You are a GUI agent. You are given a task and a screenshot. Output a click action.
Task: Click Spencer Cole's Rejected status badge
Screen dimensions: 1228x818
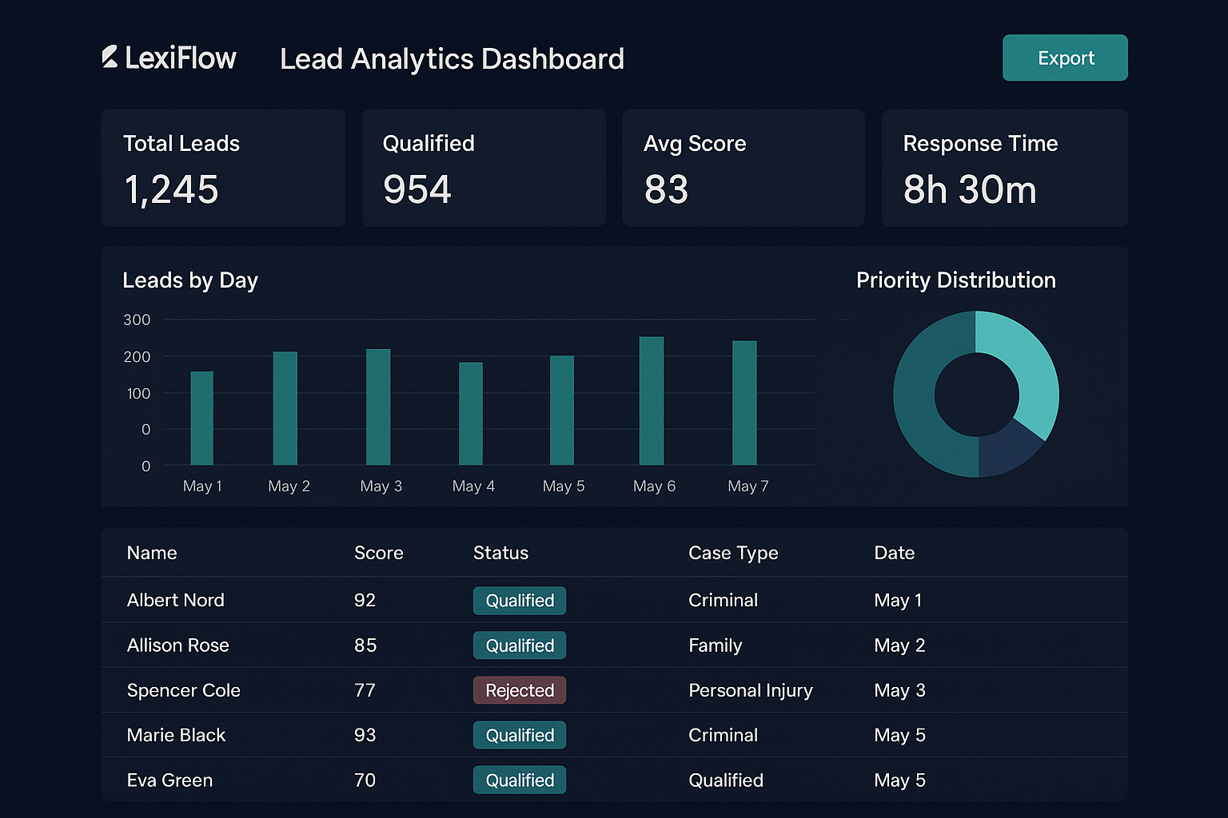coord(520,690)
